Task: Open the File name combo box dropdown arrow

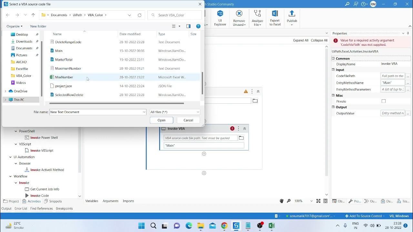Action: tap(144, 112)
